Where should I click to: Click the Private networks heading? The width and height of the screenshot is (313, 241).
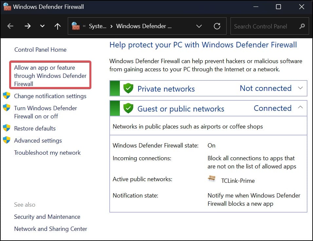(166, 89)
